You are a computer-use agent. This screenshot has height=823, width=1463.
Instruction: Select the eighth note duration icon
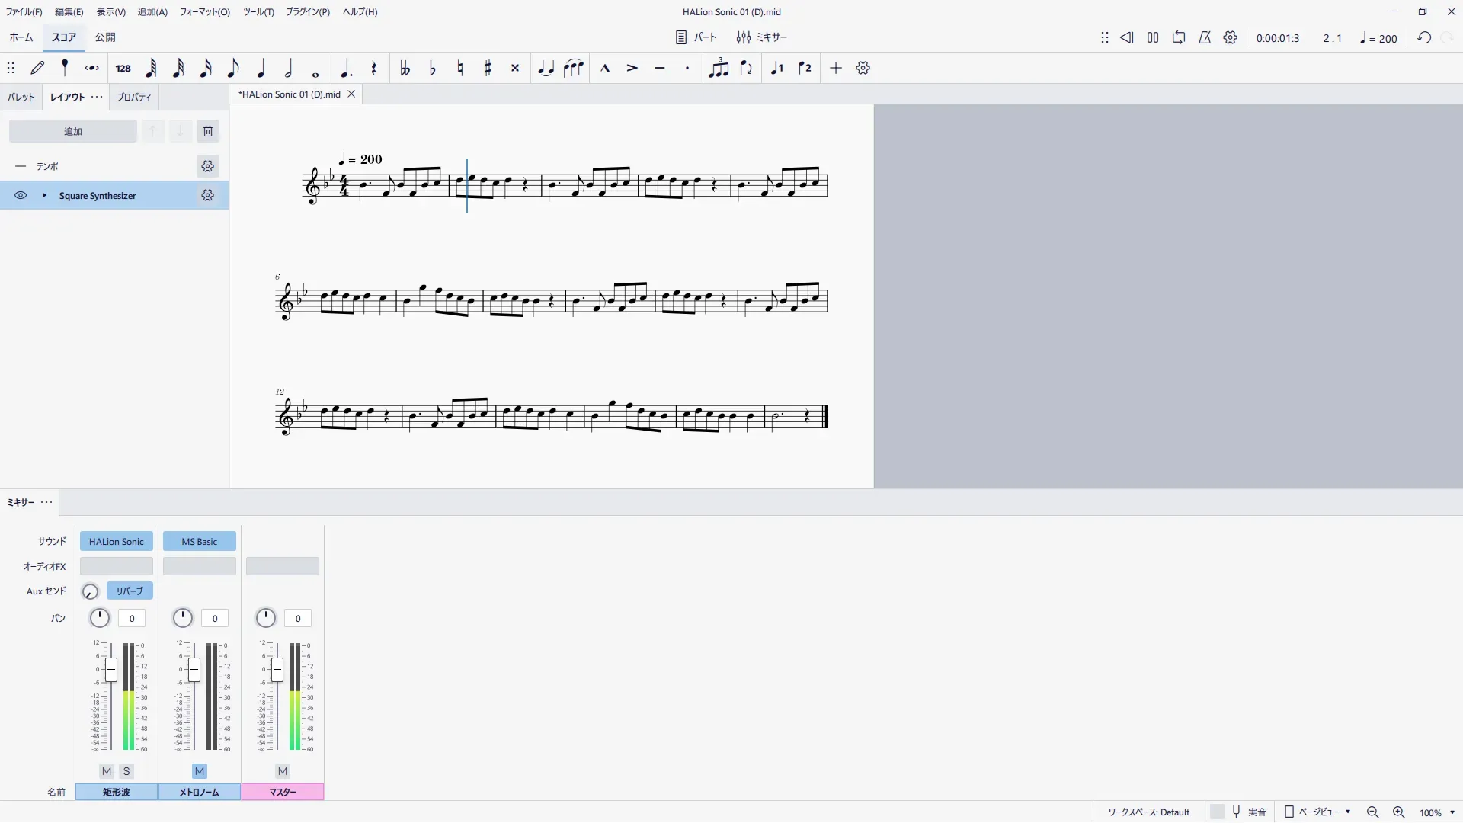[233, 69]
